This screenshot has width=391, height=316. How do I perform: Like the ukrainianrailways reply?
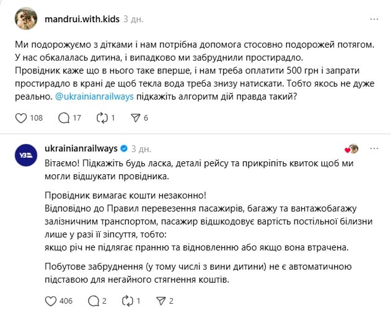click(51, 301)
